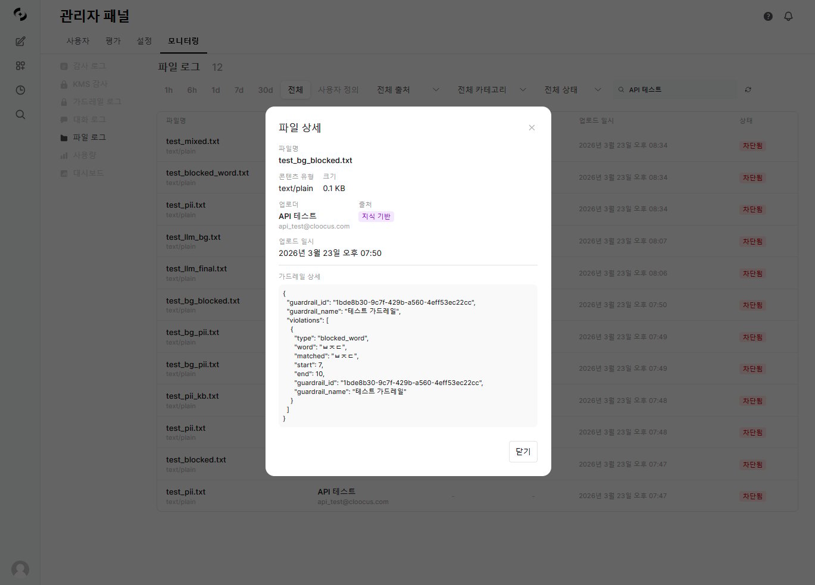This screenshot has height=585, width=815.
Task: Click the test_llm_bg.txt file row
Action: 477,241
